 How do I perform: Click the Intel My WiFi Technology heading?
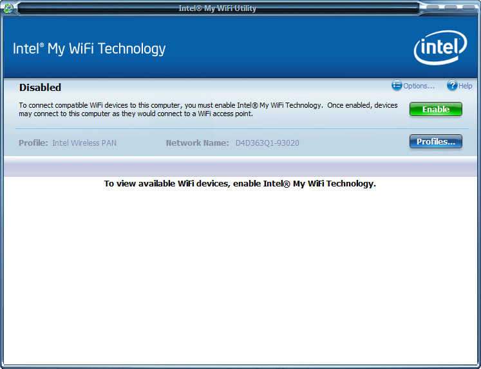click(89, 49)
